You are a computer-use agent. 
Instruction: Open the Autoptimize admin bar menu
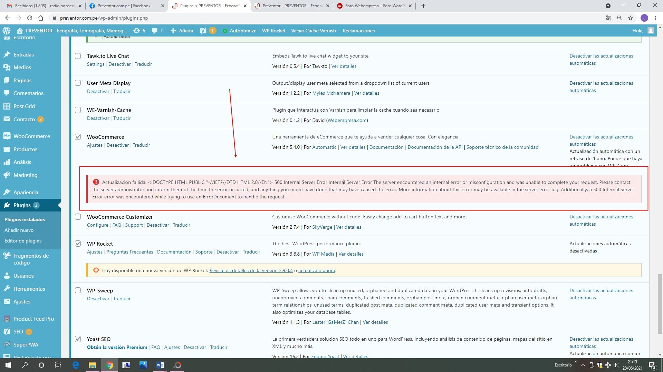[239, 31]
